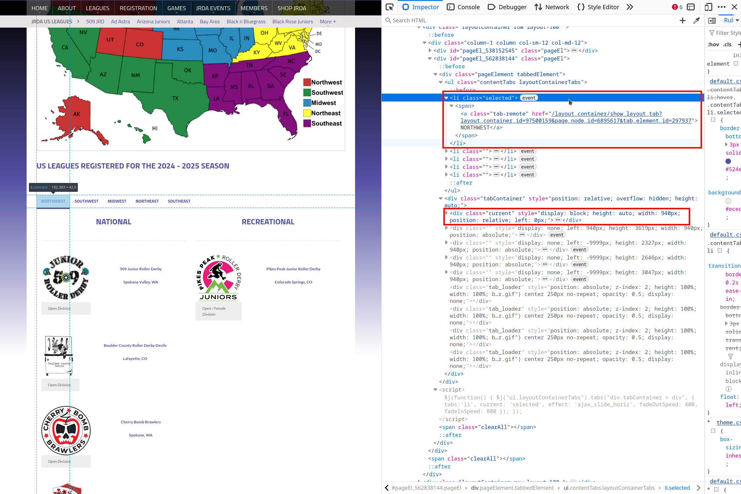Switch to the Console tab
Image resolution: width=741 pixels, height=494 pixels.
[x=463, y=7]
